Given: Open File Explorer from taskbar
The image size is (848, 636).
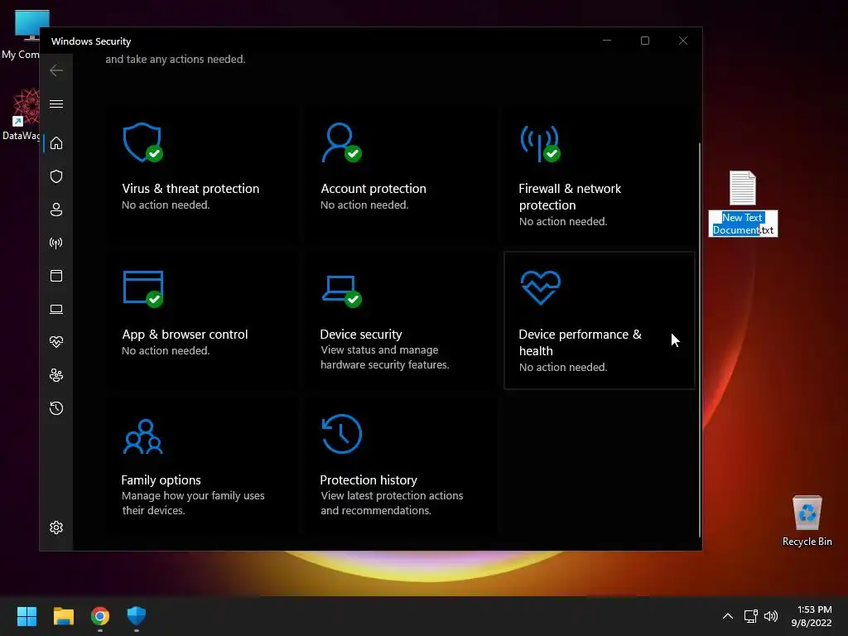Looking at the screenshot, I should [63, 616].
